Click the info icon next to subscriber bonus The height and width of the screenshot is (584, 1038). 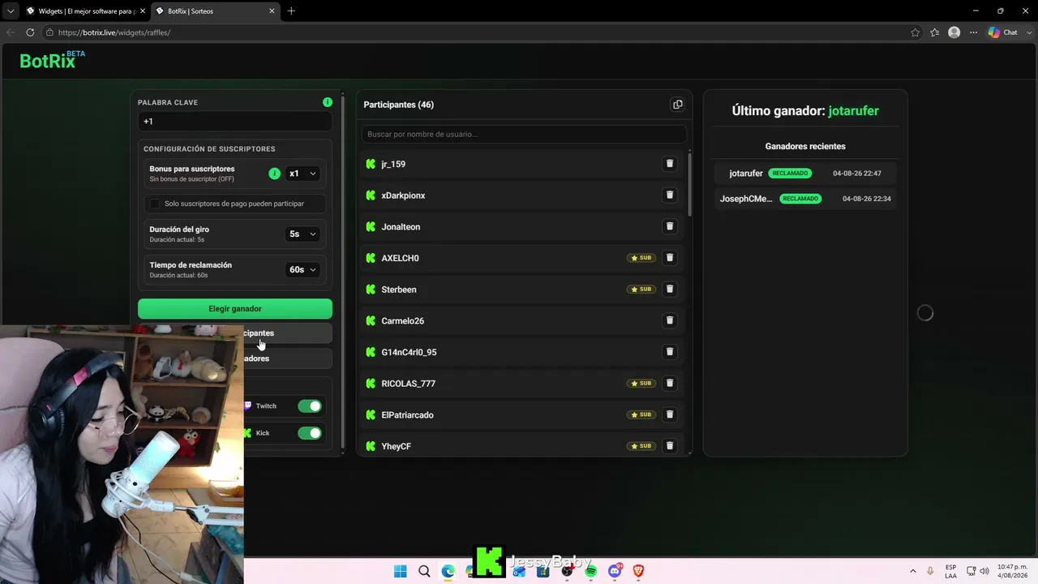274,174
